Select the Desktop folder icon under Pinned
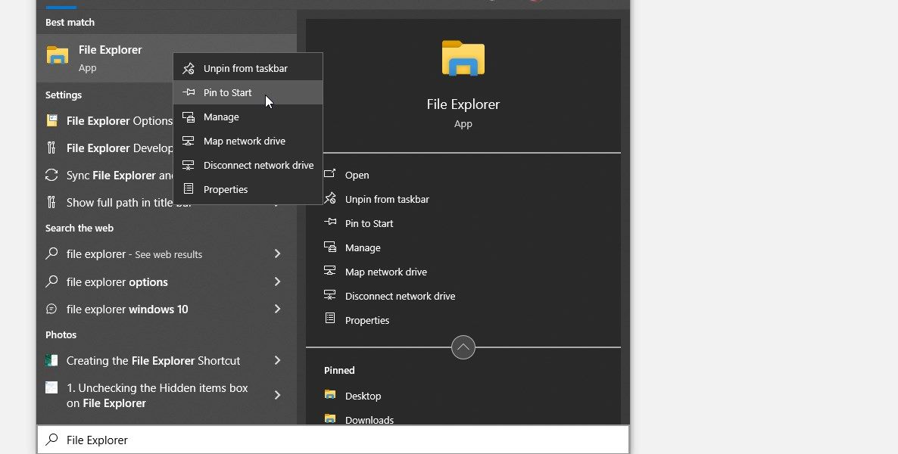 point(329,395)
